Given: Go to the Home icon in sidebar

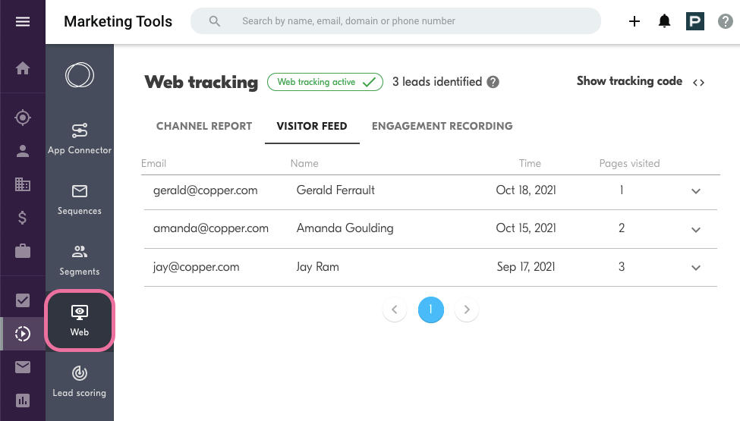Looking at the screenshot, I should pyautogui.click(x=23, y=69).
